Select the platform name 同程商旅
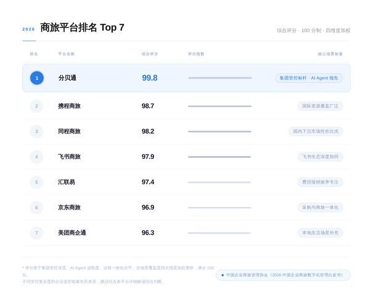Image resolution: width=373 pixels, height=308 pixels. pos(70,131)
